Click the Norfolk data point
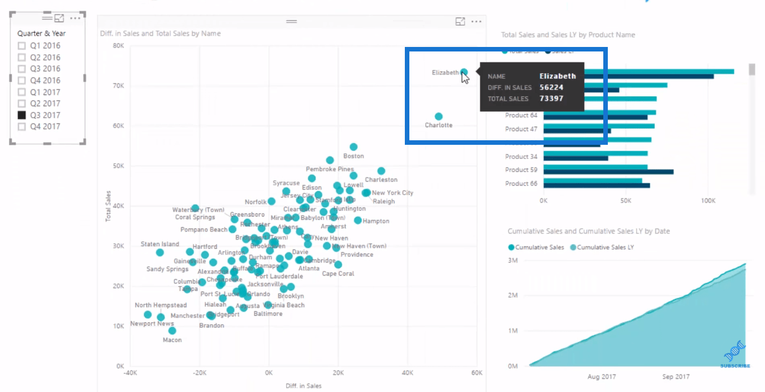This screenshot has height=392, width=765. (x=271, y=201)
